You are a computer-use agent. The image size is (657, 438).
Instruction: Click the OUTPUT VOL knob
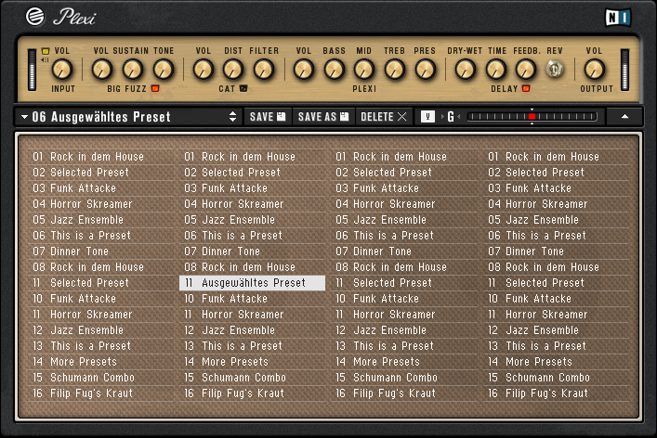594,70
